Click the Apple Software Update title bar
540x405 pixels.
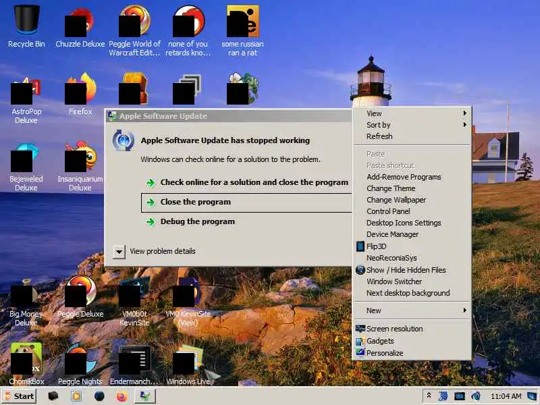pos(229,116)
